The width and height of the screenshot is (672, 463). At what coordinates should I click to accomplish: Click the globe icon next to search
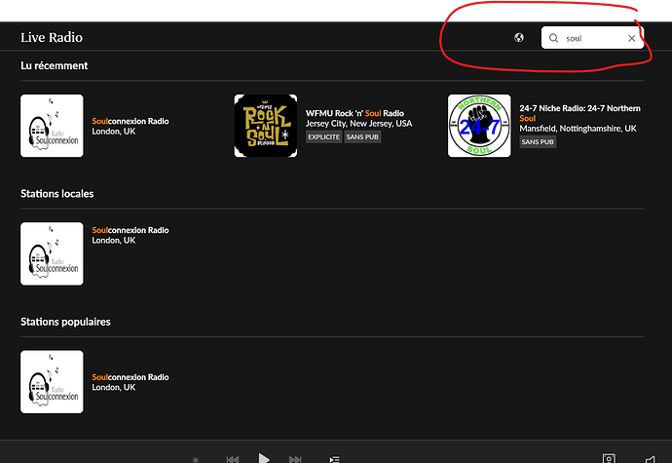point(519,38)
